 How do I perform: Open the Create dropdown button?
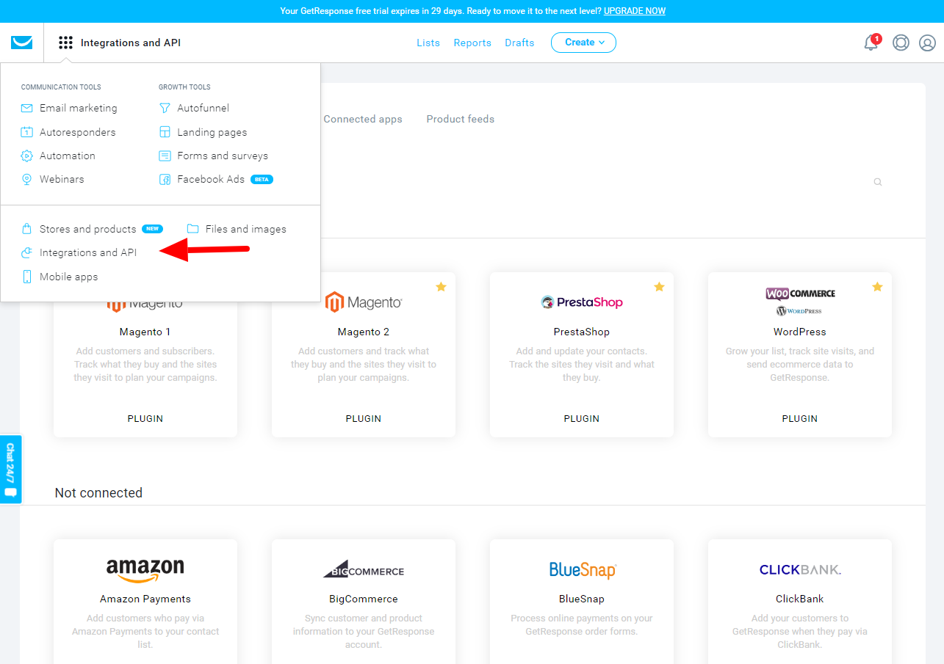tap(583, 43)
